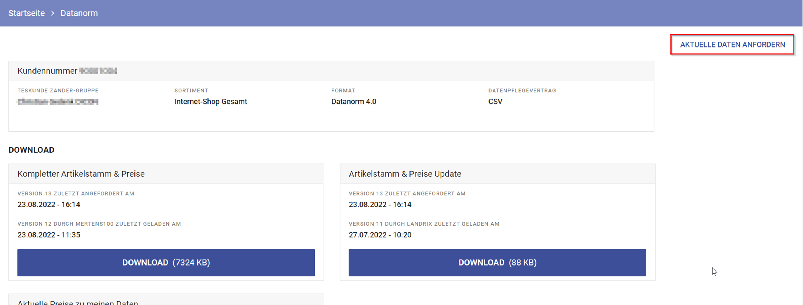The height and width of the screenshot is (305, 803).
Task: Click the Version 11 durch LANDRIX label
Action: click(424, 224)
